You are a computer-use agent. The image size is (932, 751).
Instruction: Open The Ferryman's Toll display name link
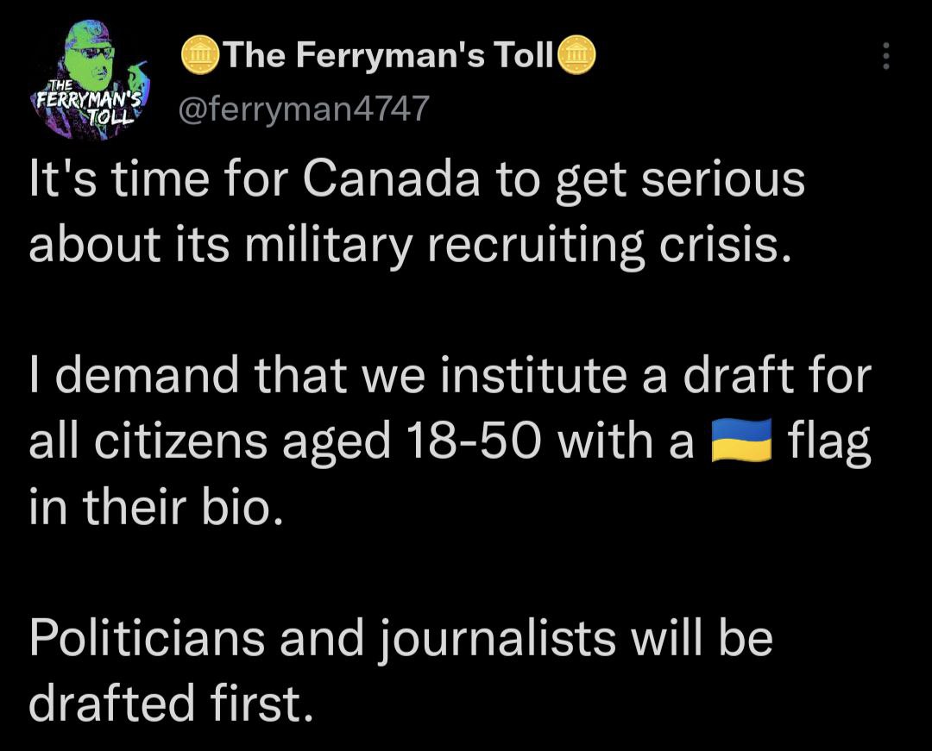pos(388,55)
